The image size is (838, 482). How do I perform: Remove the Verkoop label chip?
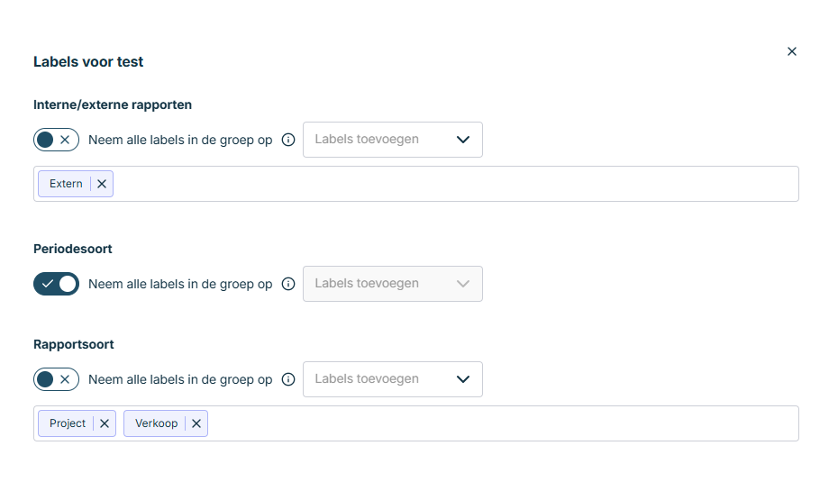(x=196, y=423)
